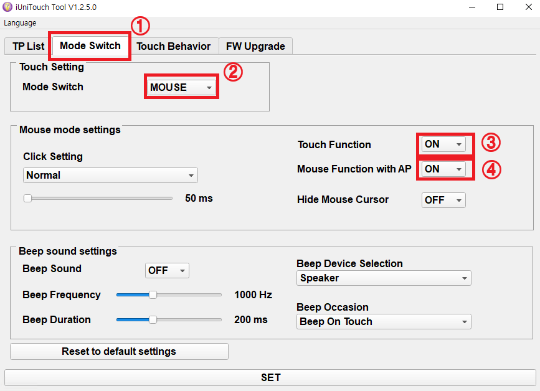Click the click delay slider handle
Screen dimensions: 540x391
coord(27,199)
